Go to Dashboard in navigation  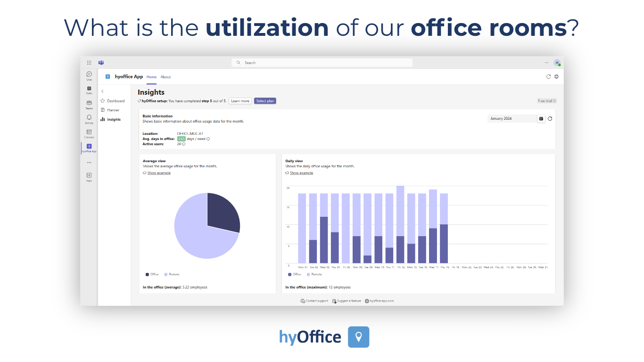(x=112, y=101)
